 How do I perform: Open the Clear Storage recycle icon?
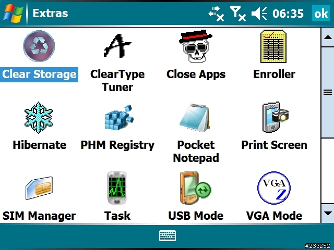pyautogui.click(x=39, y=46)
